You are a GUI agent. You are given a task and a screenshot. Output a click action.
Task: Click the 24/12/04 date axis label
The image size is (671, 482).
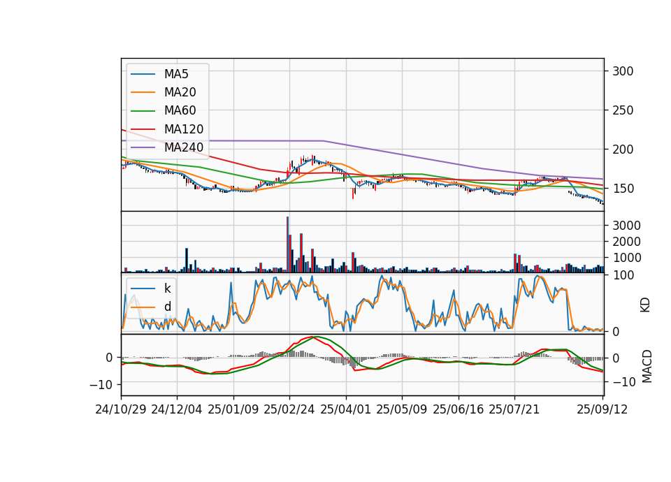tap(176, 409)
